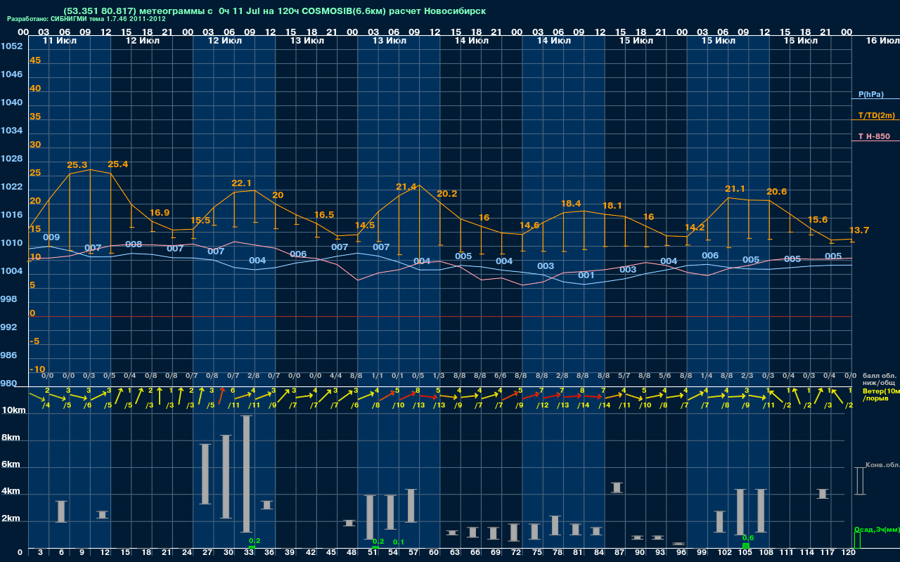Viewport: 900px width, 562px height.
Task: Click the P(hPa) legend label
Action: (870, 94)
